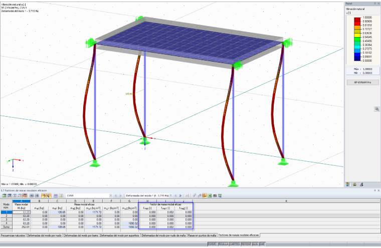This screenshot has height=248, width=381.
Task: Open Deformadas del modo por superficie tab
Action: (x=120, y=235)
